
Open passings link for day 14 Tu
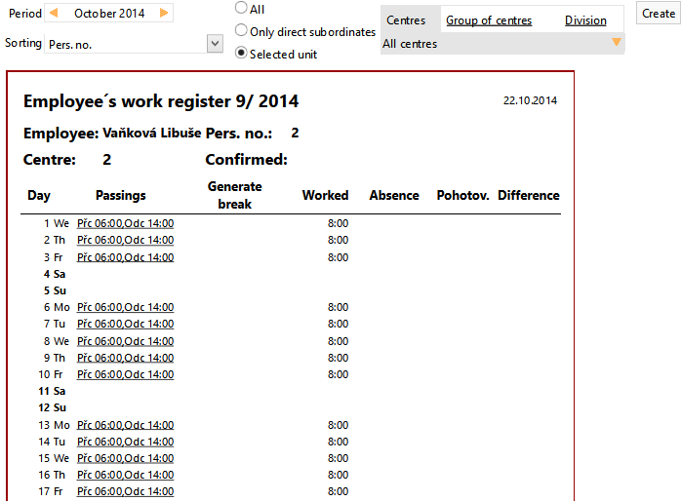pyautogui.click(x=126, y=442)
